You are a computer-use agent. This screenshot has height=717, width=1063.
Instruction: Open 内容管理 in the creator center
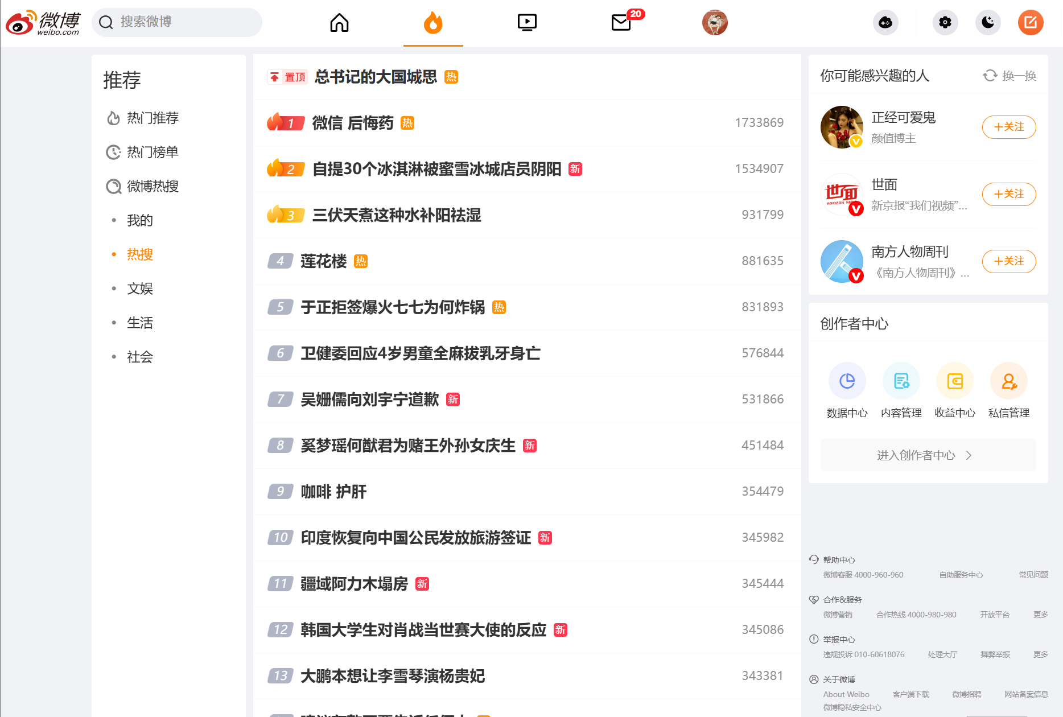coord(901,390)
